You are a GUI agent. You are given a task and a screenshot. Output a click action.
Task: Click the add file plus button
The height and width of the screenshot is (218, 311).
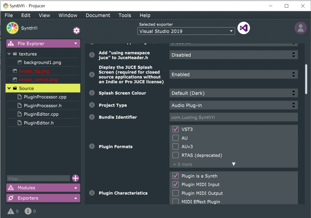[x=76, y=178]
